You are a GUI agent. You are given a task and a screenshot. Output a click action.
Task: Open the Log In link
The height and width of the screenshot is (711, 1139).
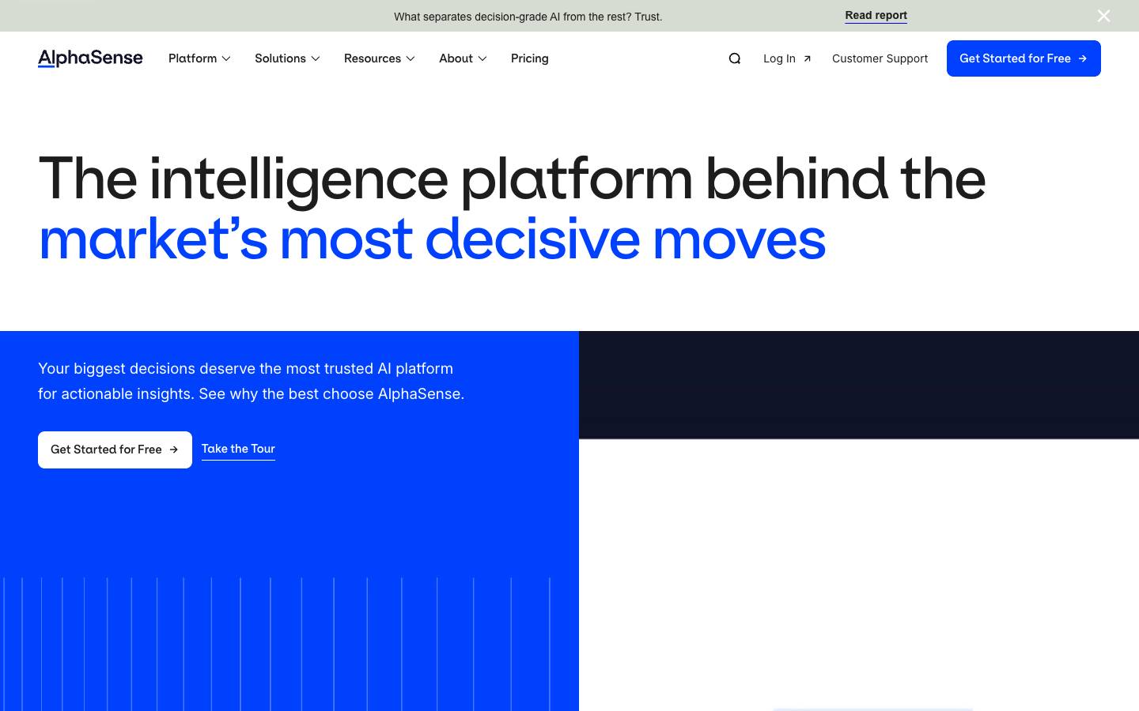pos(787,58)
